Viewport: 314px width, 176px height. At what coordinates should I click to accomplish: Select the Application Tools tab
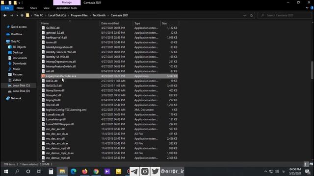tap(67, 8)
